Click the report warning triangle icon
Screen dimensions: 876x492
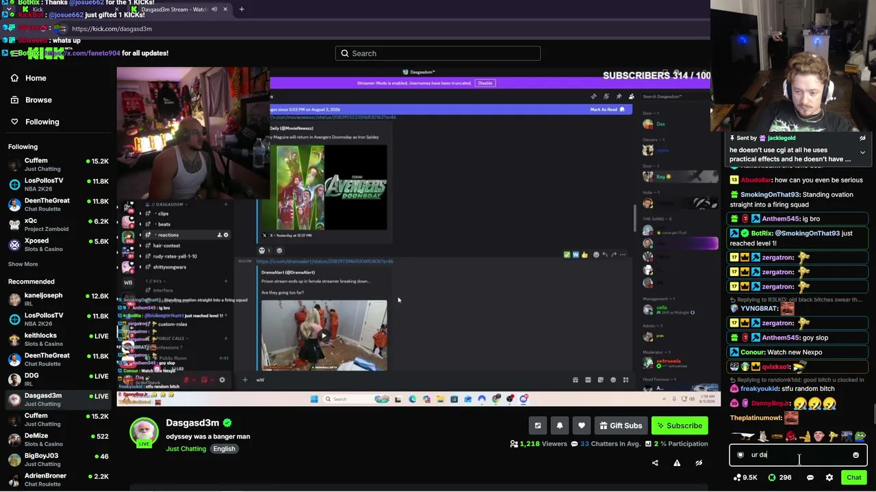click(677, 463)
